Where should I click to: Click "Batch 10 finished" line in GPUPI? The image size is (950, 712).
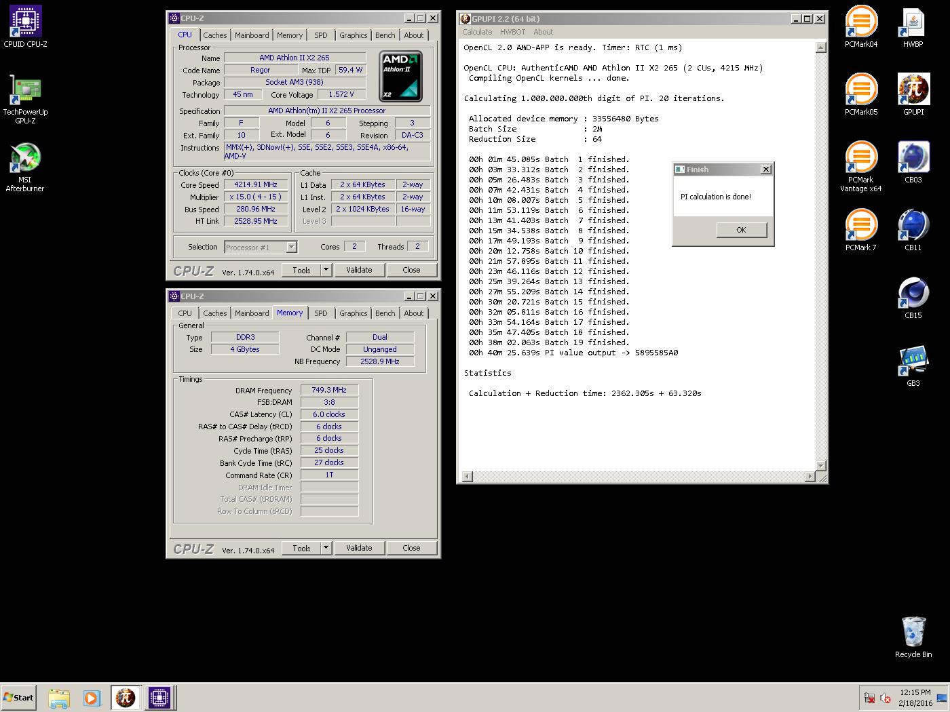549,251
